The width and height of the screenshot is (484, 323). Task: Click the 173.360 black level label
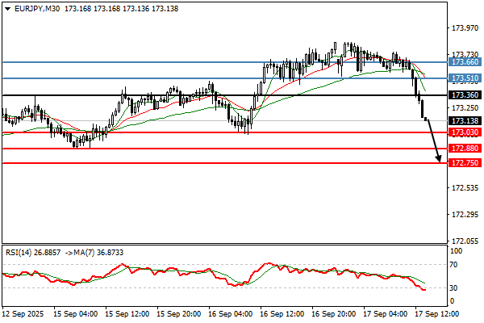point(465,95)
